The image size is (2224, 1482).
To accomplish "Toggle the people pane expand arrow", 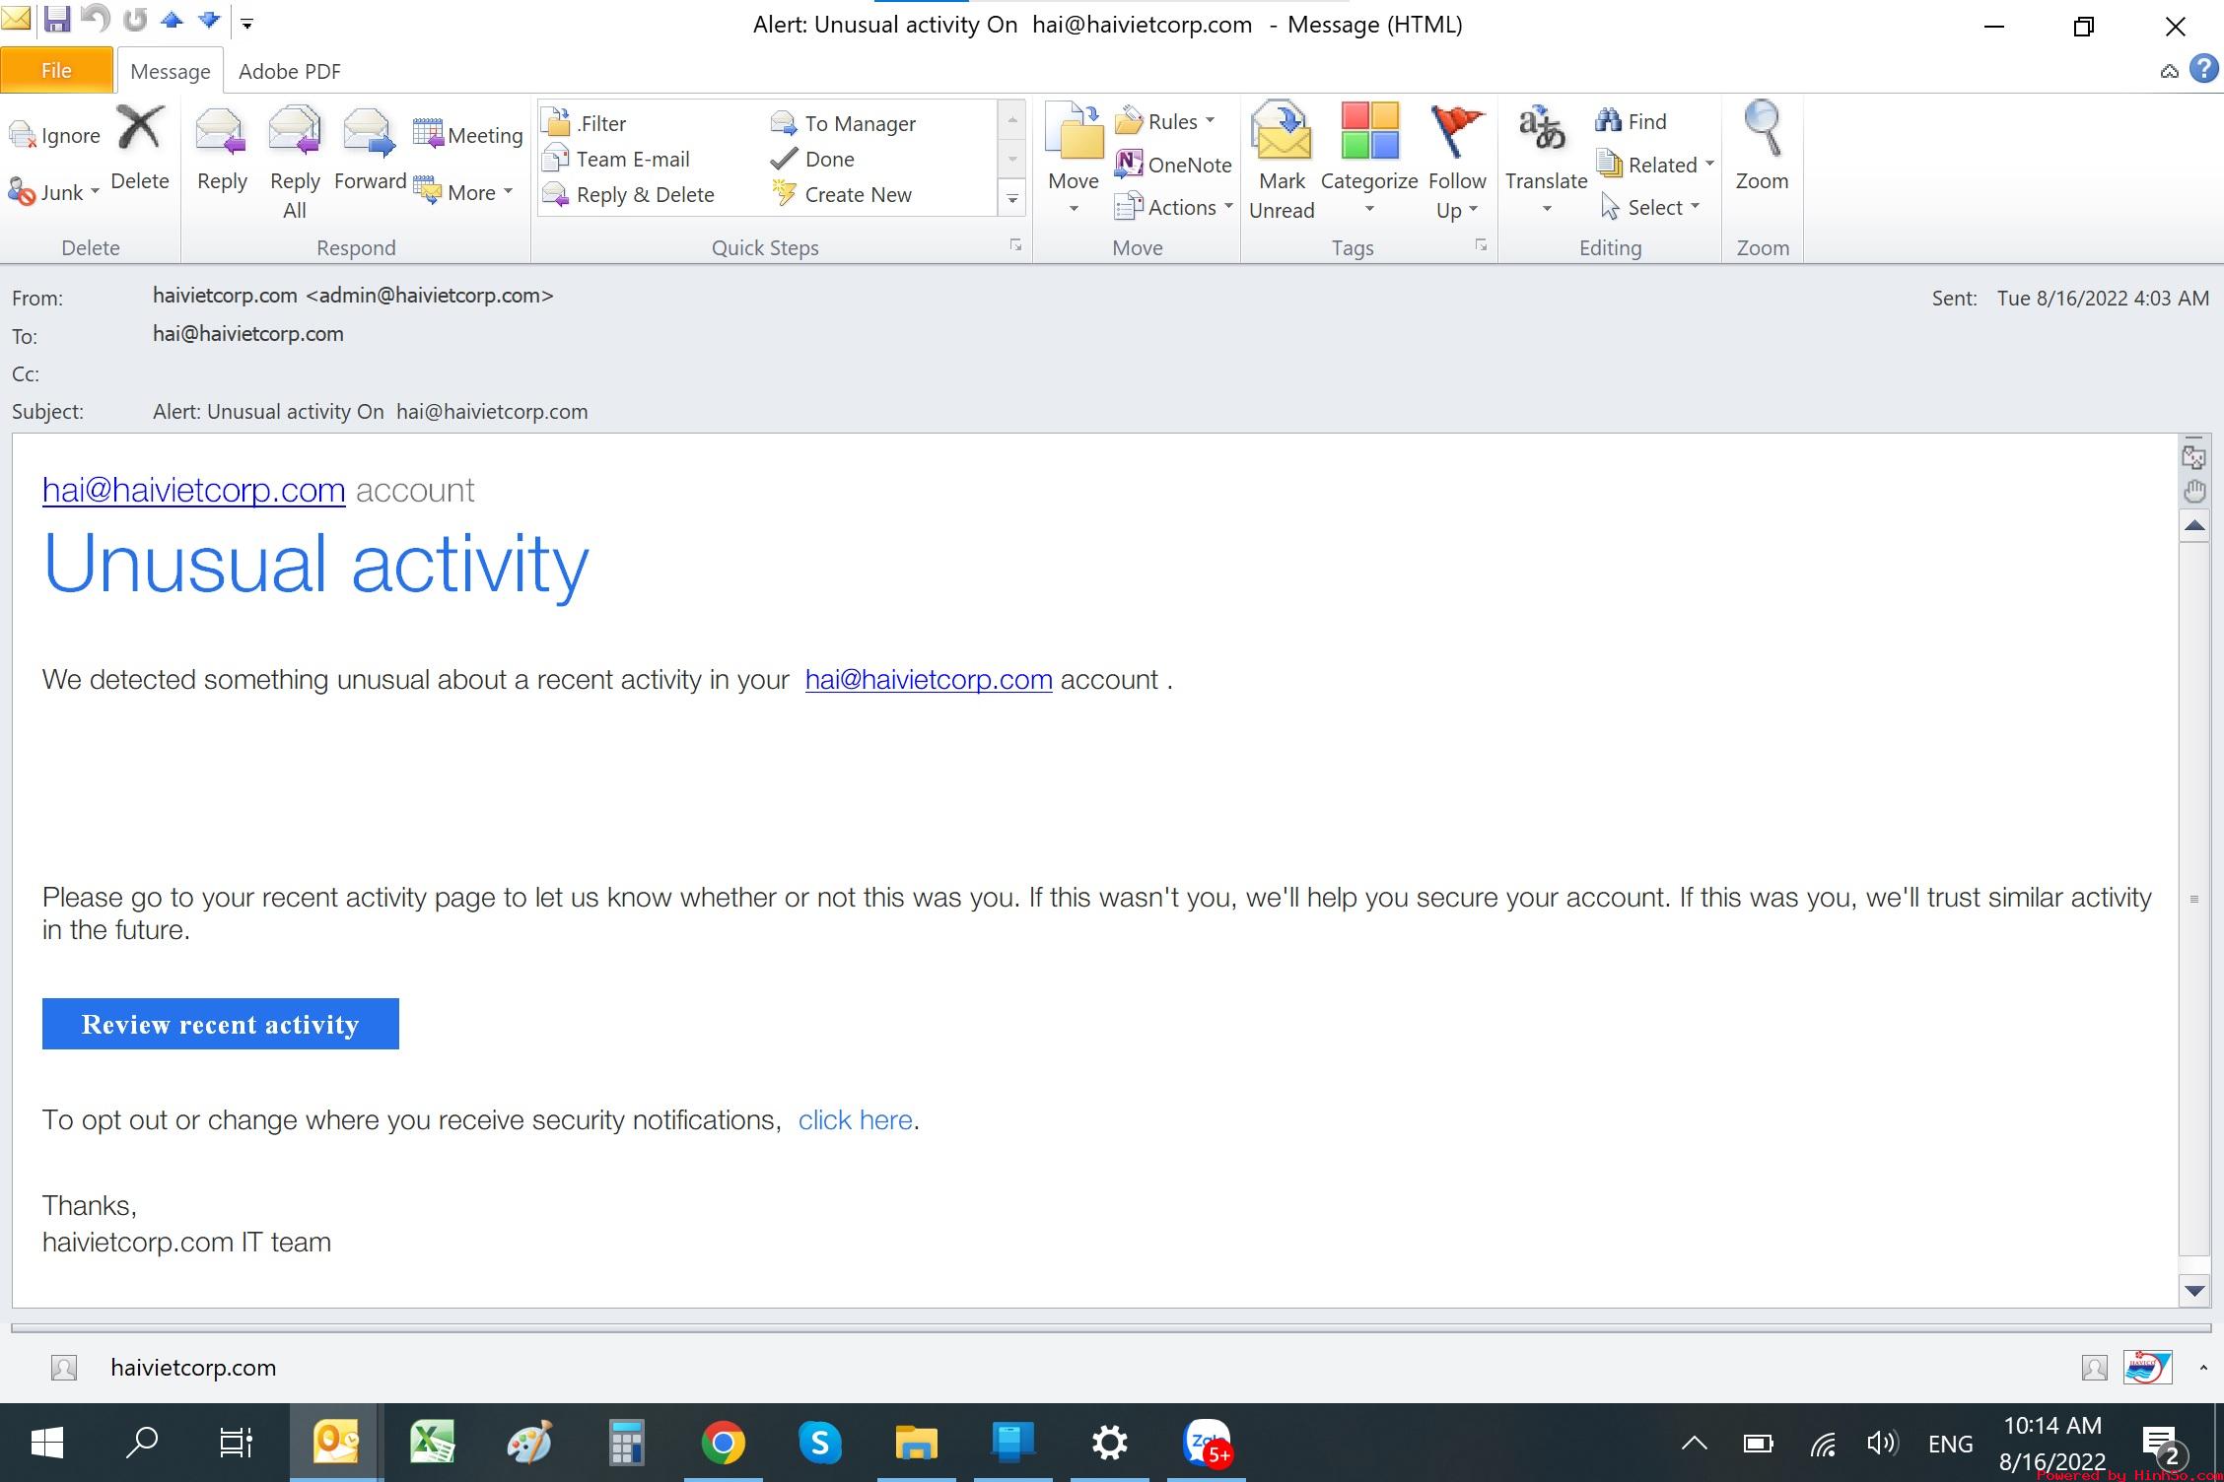I will [2202, 1368].
